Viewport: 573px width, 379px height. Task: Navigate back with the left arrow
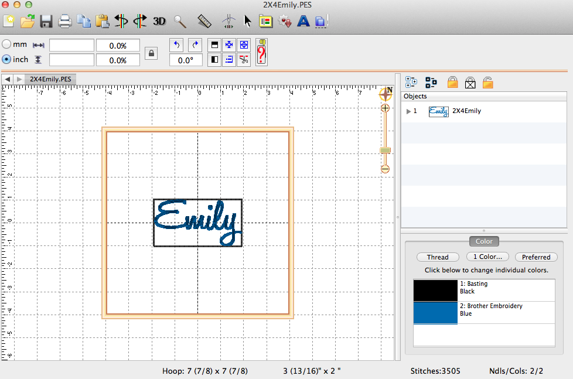7,78
